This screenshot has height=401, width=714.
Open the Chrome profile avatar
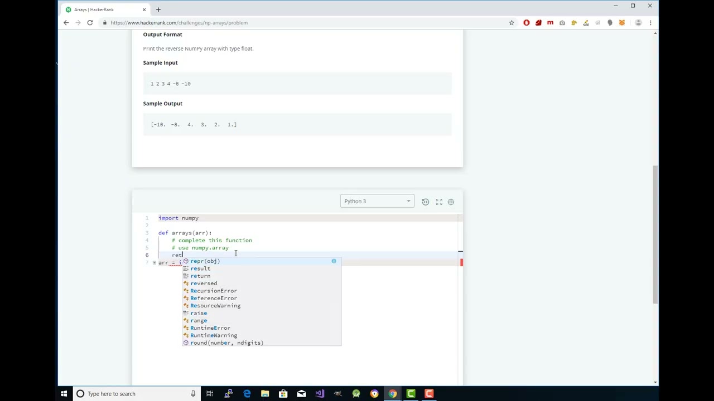coord(638,23)
